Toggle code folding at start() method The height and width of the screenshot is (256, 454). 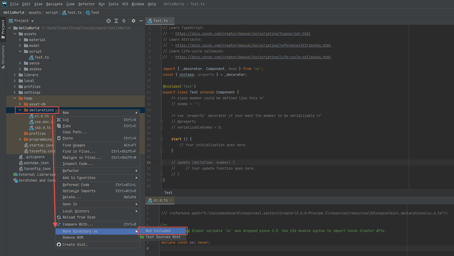[x=161, y=139]
